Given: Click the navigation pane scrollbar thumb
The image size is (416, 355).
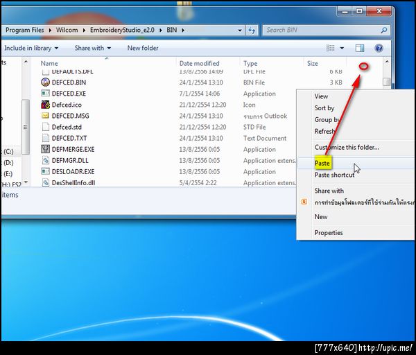Looking at the screenshot, I should click(26, 127).
